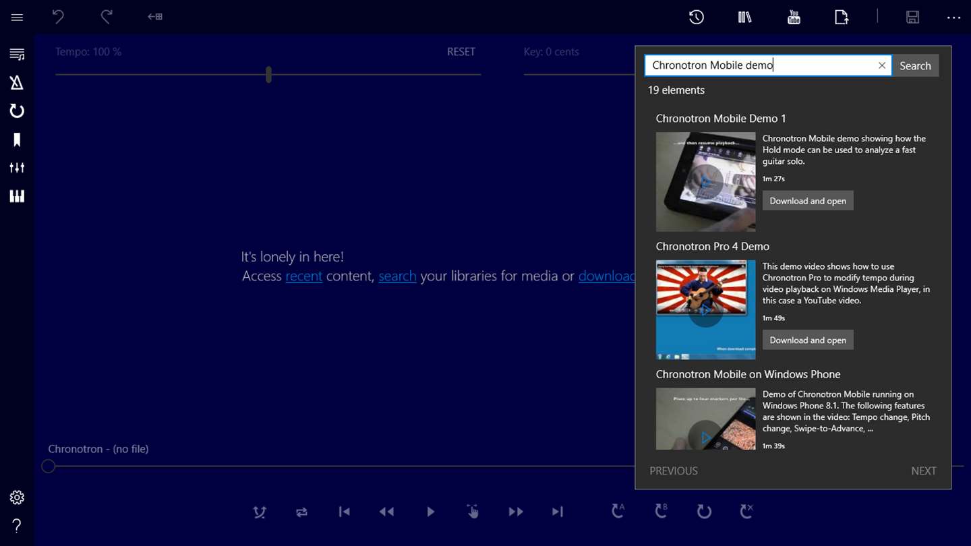Screen dimensions: 971x546
Task: Click the 19 elements label
Action: click(x=676, y=90)
